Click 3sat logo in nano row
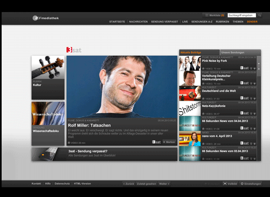This screenshot has width=270, height=197. coord(244,143)
